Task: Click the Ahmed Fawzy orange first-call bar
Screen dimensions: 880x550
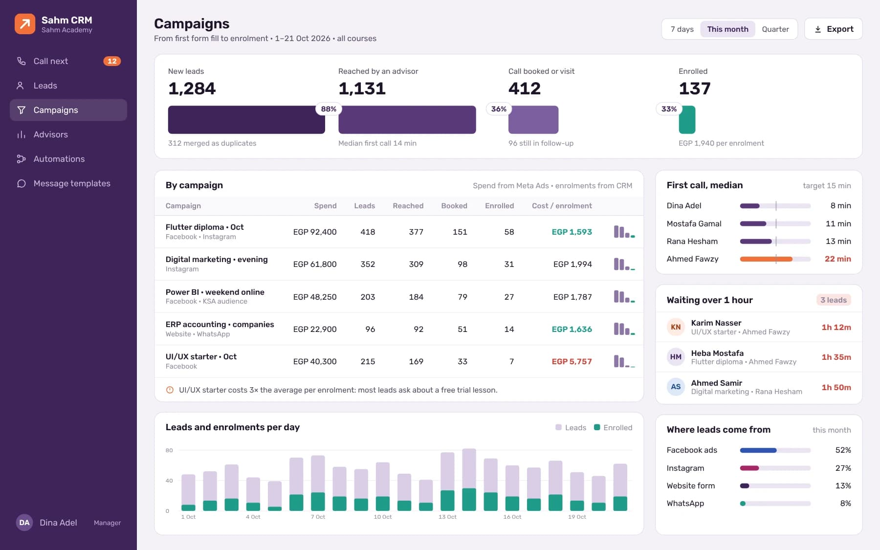Action: tap(766, 259)
